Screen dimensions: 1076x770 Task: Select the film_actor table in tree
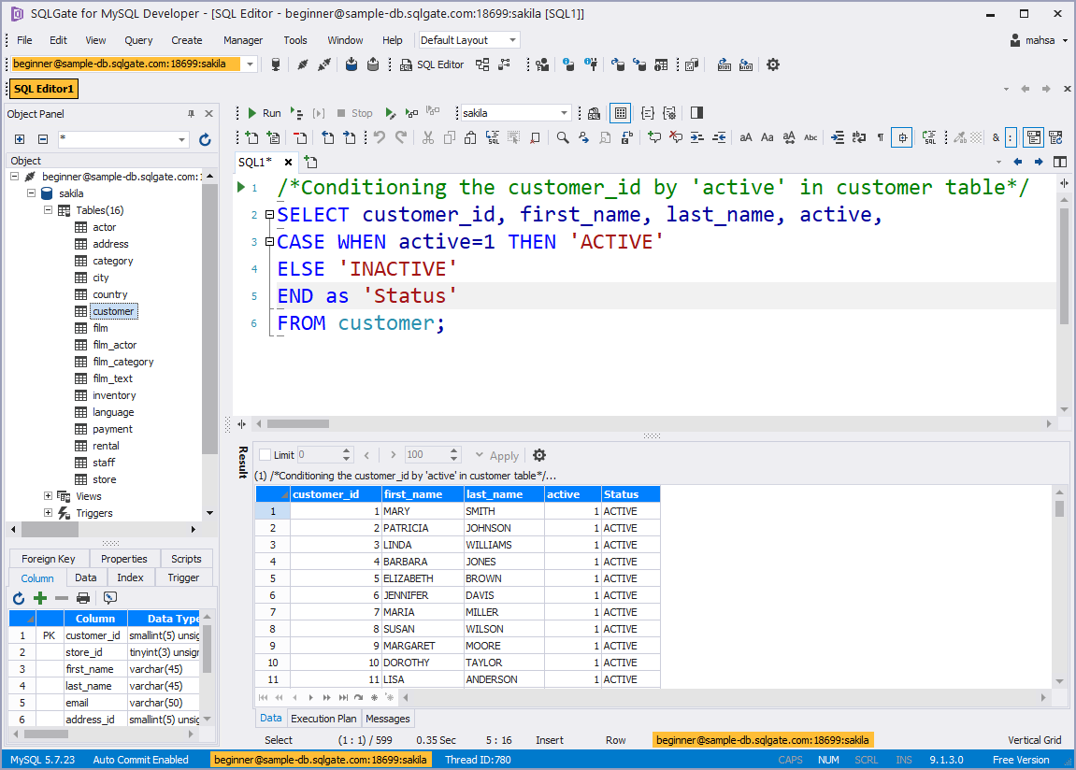[115, 345]
